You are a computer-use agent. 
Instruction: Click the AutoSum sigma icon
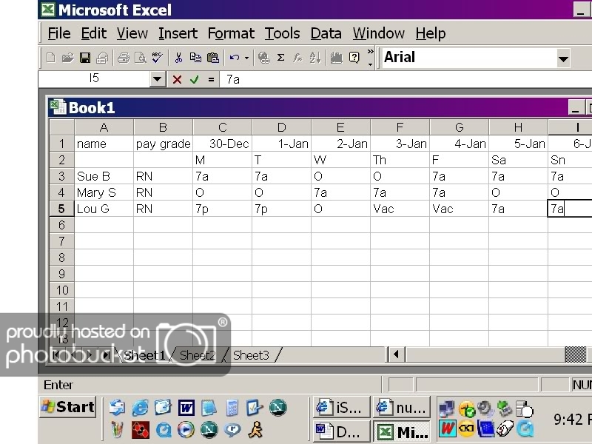point(280,58)
